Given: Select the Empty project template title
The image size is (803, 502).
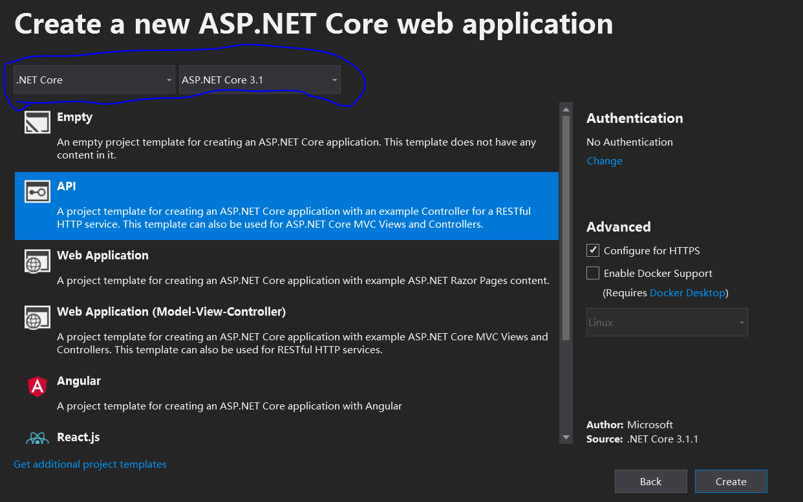Looking at the screenshot, I should click(x=74, y=117).
